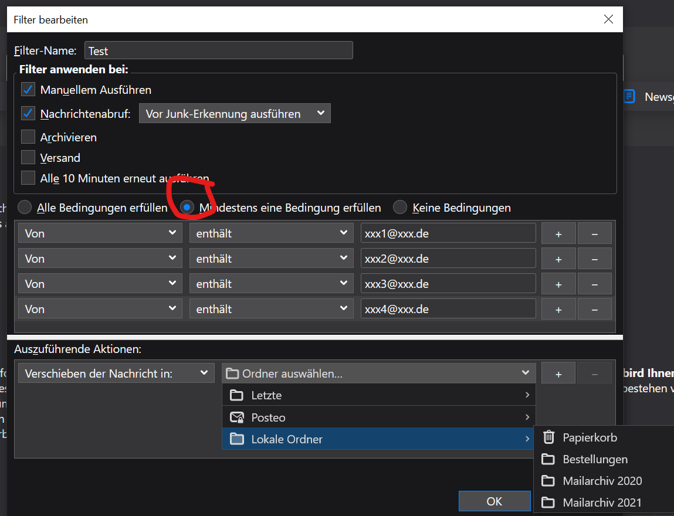The image size is (674, 516).
Task: Enable the Archivieren checkbox
Action: click(28, 137)
